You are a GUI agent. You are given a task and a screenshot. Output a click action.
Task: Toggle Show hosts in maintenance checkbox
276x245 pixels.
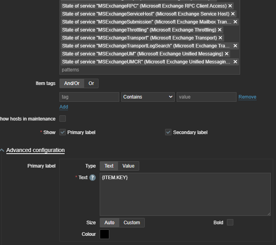[x=63, y=119]
